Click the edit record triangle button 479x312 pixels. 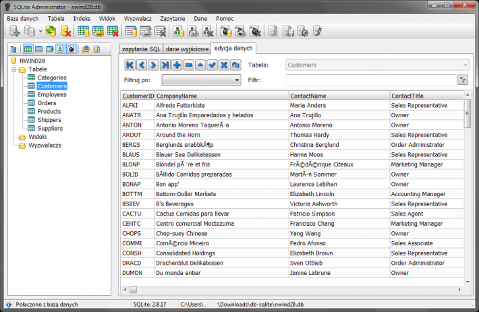point(200,65)
